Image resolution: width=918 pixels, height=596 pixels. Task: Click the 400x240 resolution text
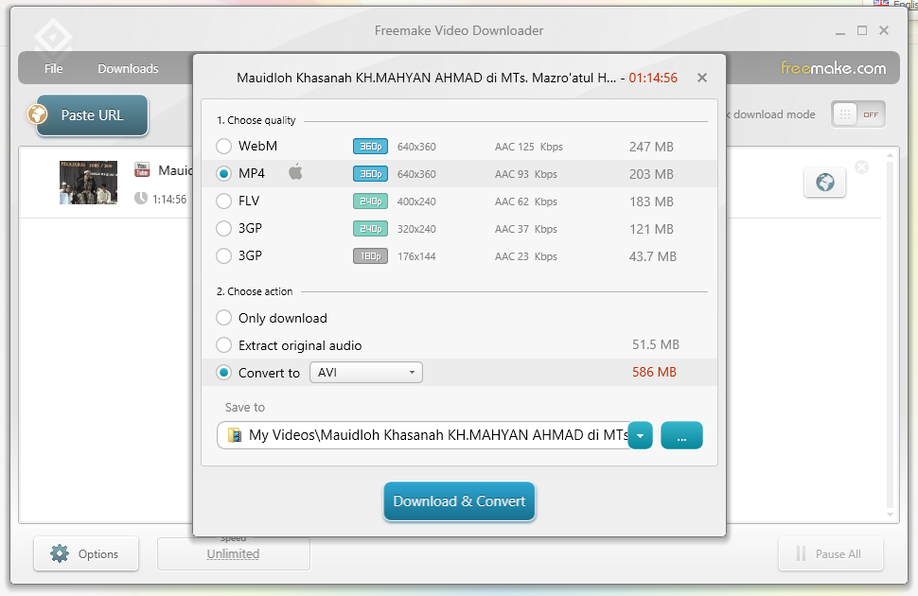coord(416,202)
